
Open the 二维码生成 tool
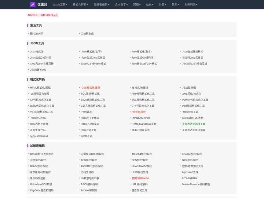87,33
